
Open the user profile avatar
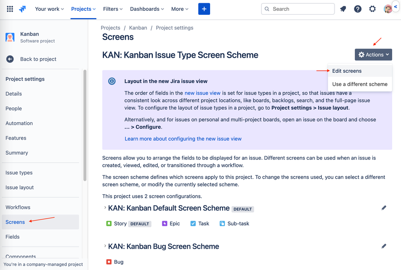click(388, 9)
